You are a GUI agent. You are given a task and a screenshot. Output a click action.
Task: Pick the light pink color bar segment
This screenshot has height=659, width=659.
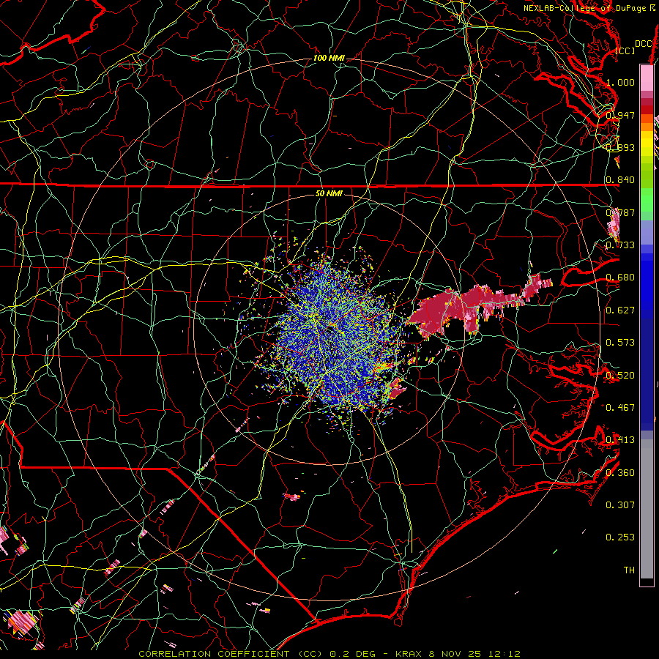coord(647,78)
